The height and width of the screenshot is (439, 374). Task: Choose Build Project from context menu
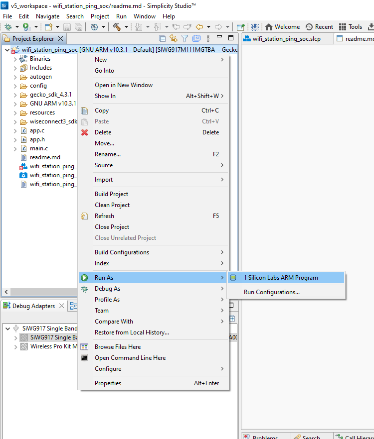(111, 194)
